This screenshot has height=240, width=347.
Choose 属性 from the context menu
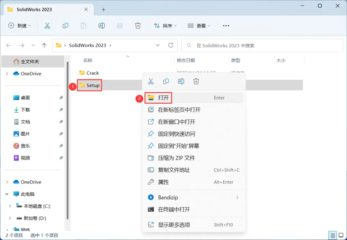194,182
